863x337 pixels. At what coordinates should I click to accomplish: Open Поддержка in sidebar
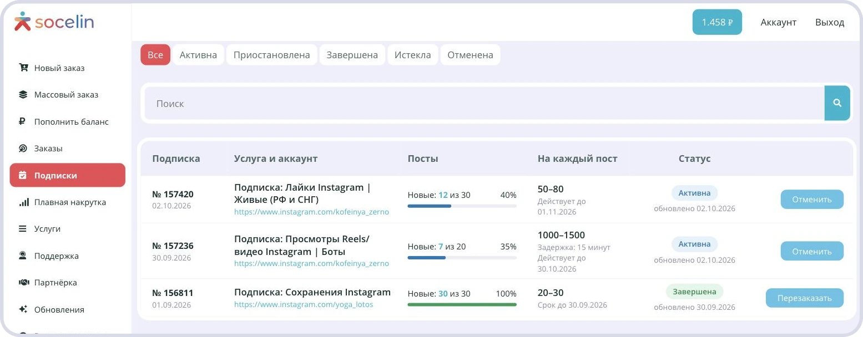click(68, 256)
